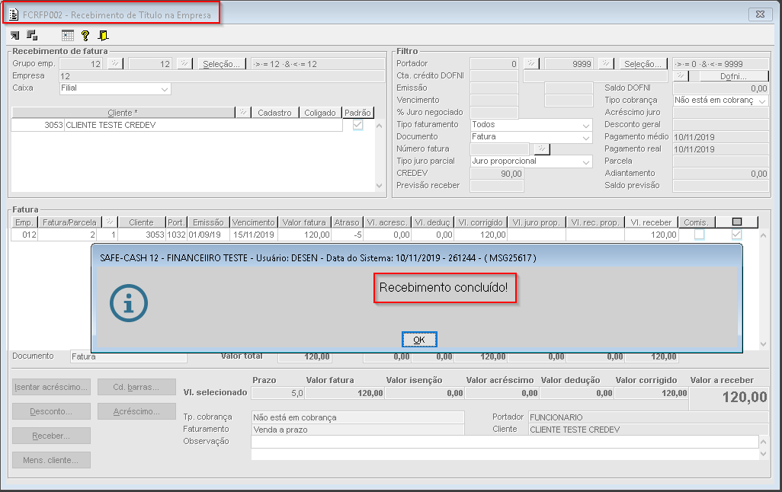782x492 pixels.
Task: Click the CREDEV value 90,00
Action: (497, 174)
